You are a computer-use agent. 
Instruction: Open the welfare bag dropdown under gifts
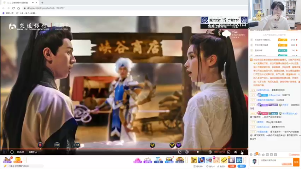[x=198, y=166]
